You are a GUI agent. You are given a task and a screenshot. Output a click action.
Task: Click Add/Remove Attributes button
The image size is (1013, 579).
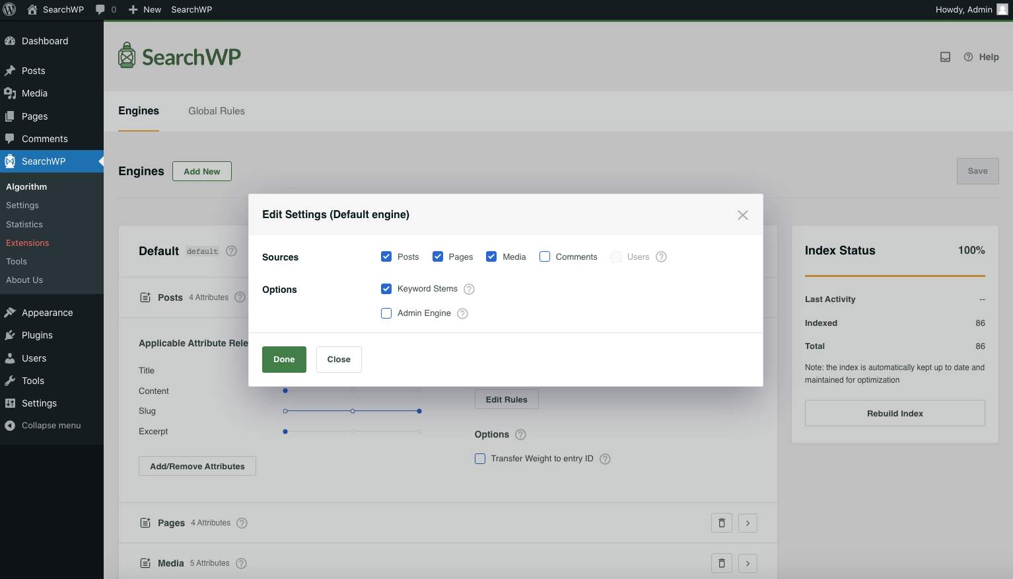click(x=197, y=466)
